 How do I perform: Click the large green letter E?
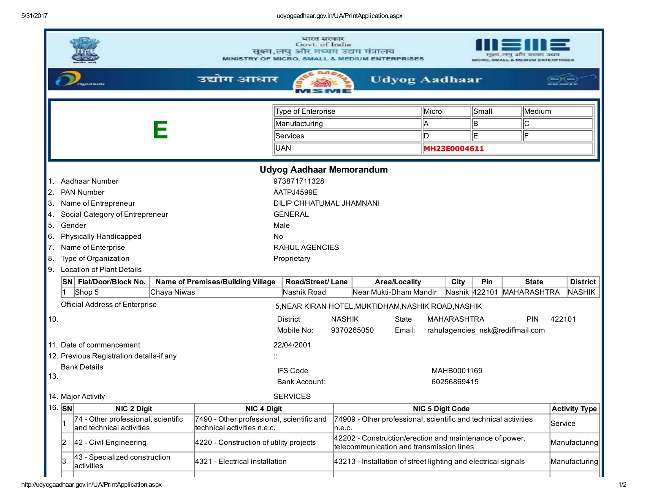click(160, 130)
